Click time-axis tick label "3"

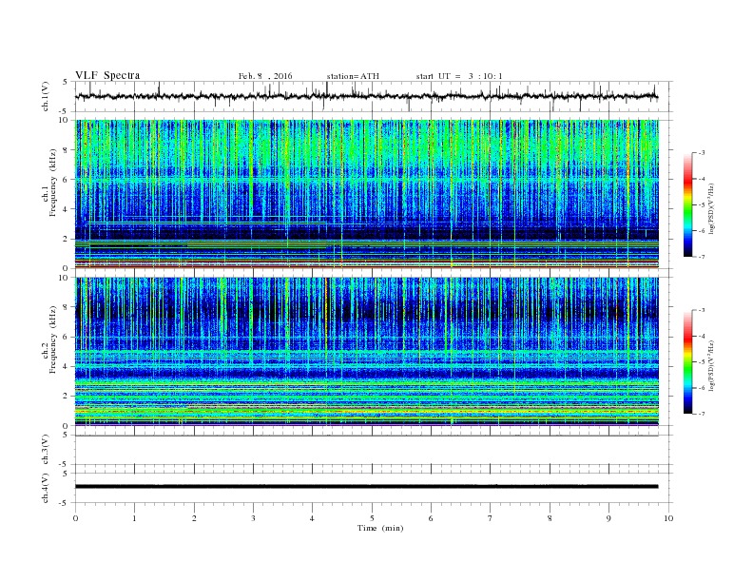(253, 518)
